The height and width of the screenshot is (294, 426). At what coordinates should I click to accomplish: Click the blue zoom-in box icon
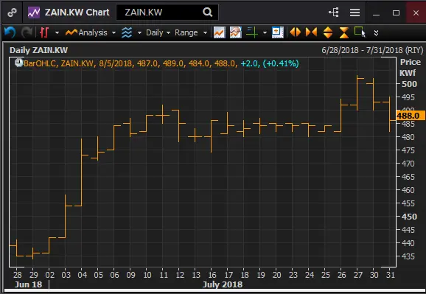click(x=278, y=32)
